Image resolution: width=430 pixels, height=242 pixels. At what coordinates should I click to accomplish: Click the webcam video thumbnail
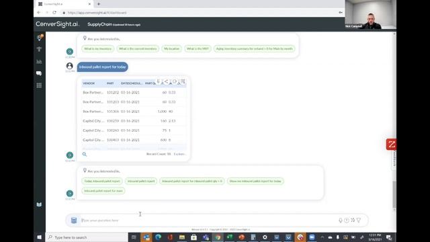(370, 15)
